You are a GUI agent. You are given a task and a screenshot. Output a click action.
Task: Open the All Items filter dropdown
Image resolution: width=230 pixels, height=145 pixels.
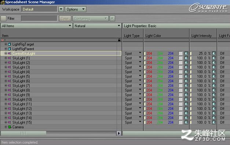pos(36,26)
